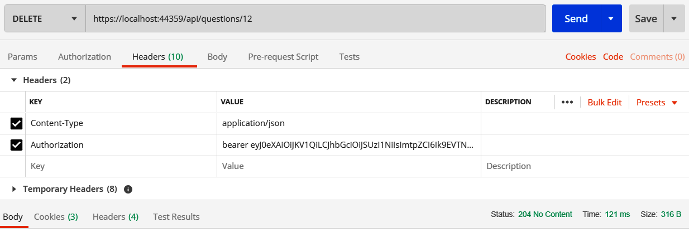This screenshot has width=689, height=232.
Task: Click the empty Key input field
Action: (x=121, y=166)
